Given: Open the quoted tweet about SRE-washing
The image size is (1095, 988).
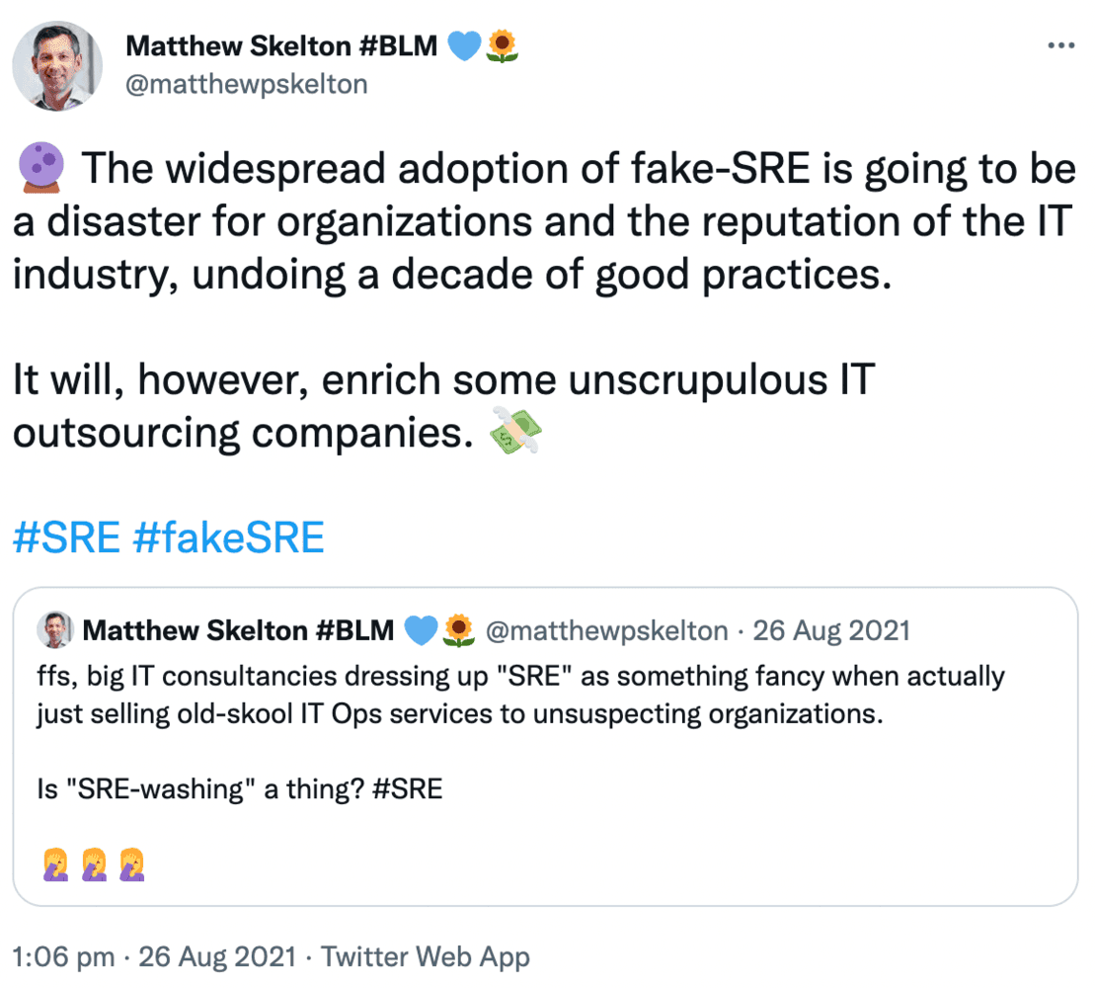Looking at the screenshot, I should tap(545, 746).
